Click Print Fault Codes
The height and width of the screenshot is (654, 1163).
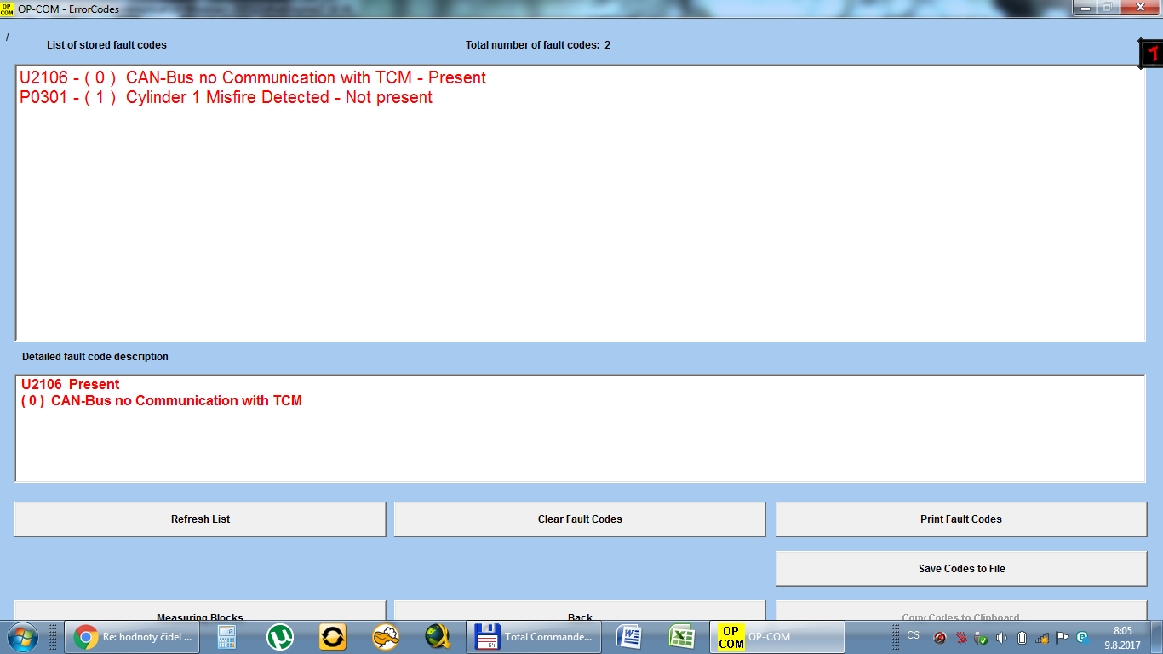[x=960, y=519]
